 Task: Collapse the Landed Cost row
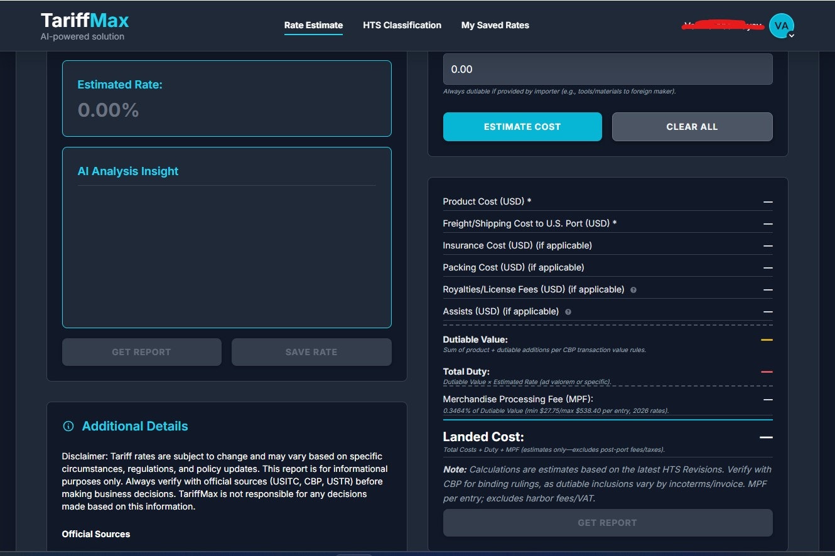coord(767,436)
